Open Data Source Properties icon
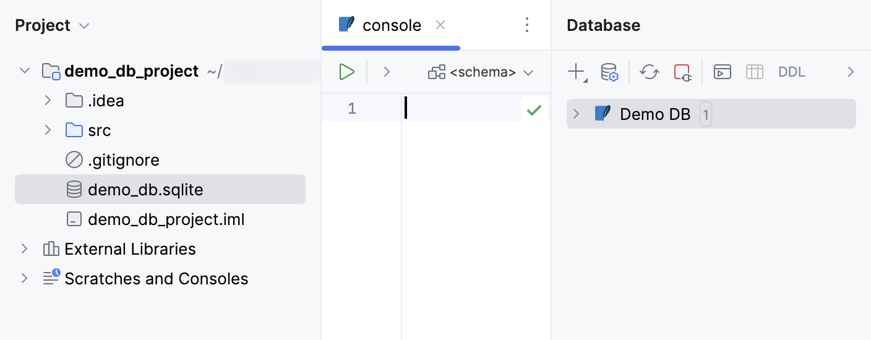871x340 pixels. point(609,72)
